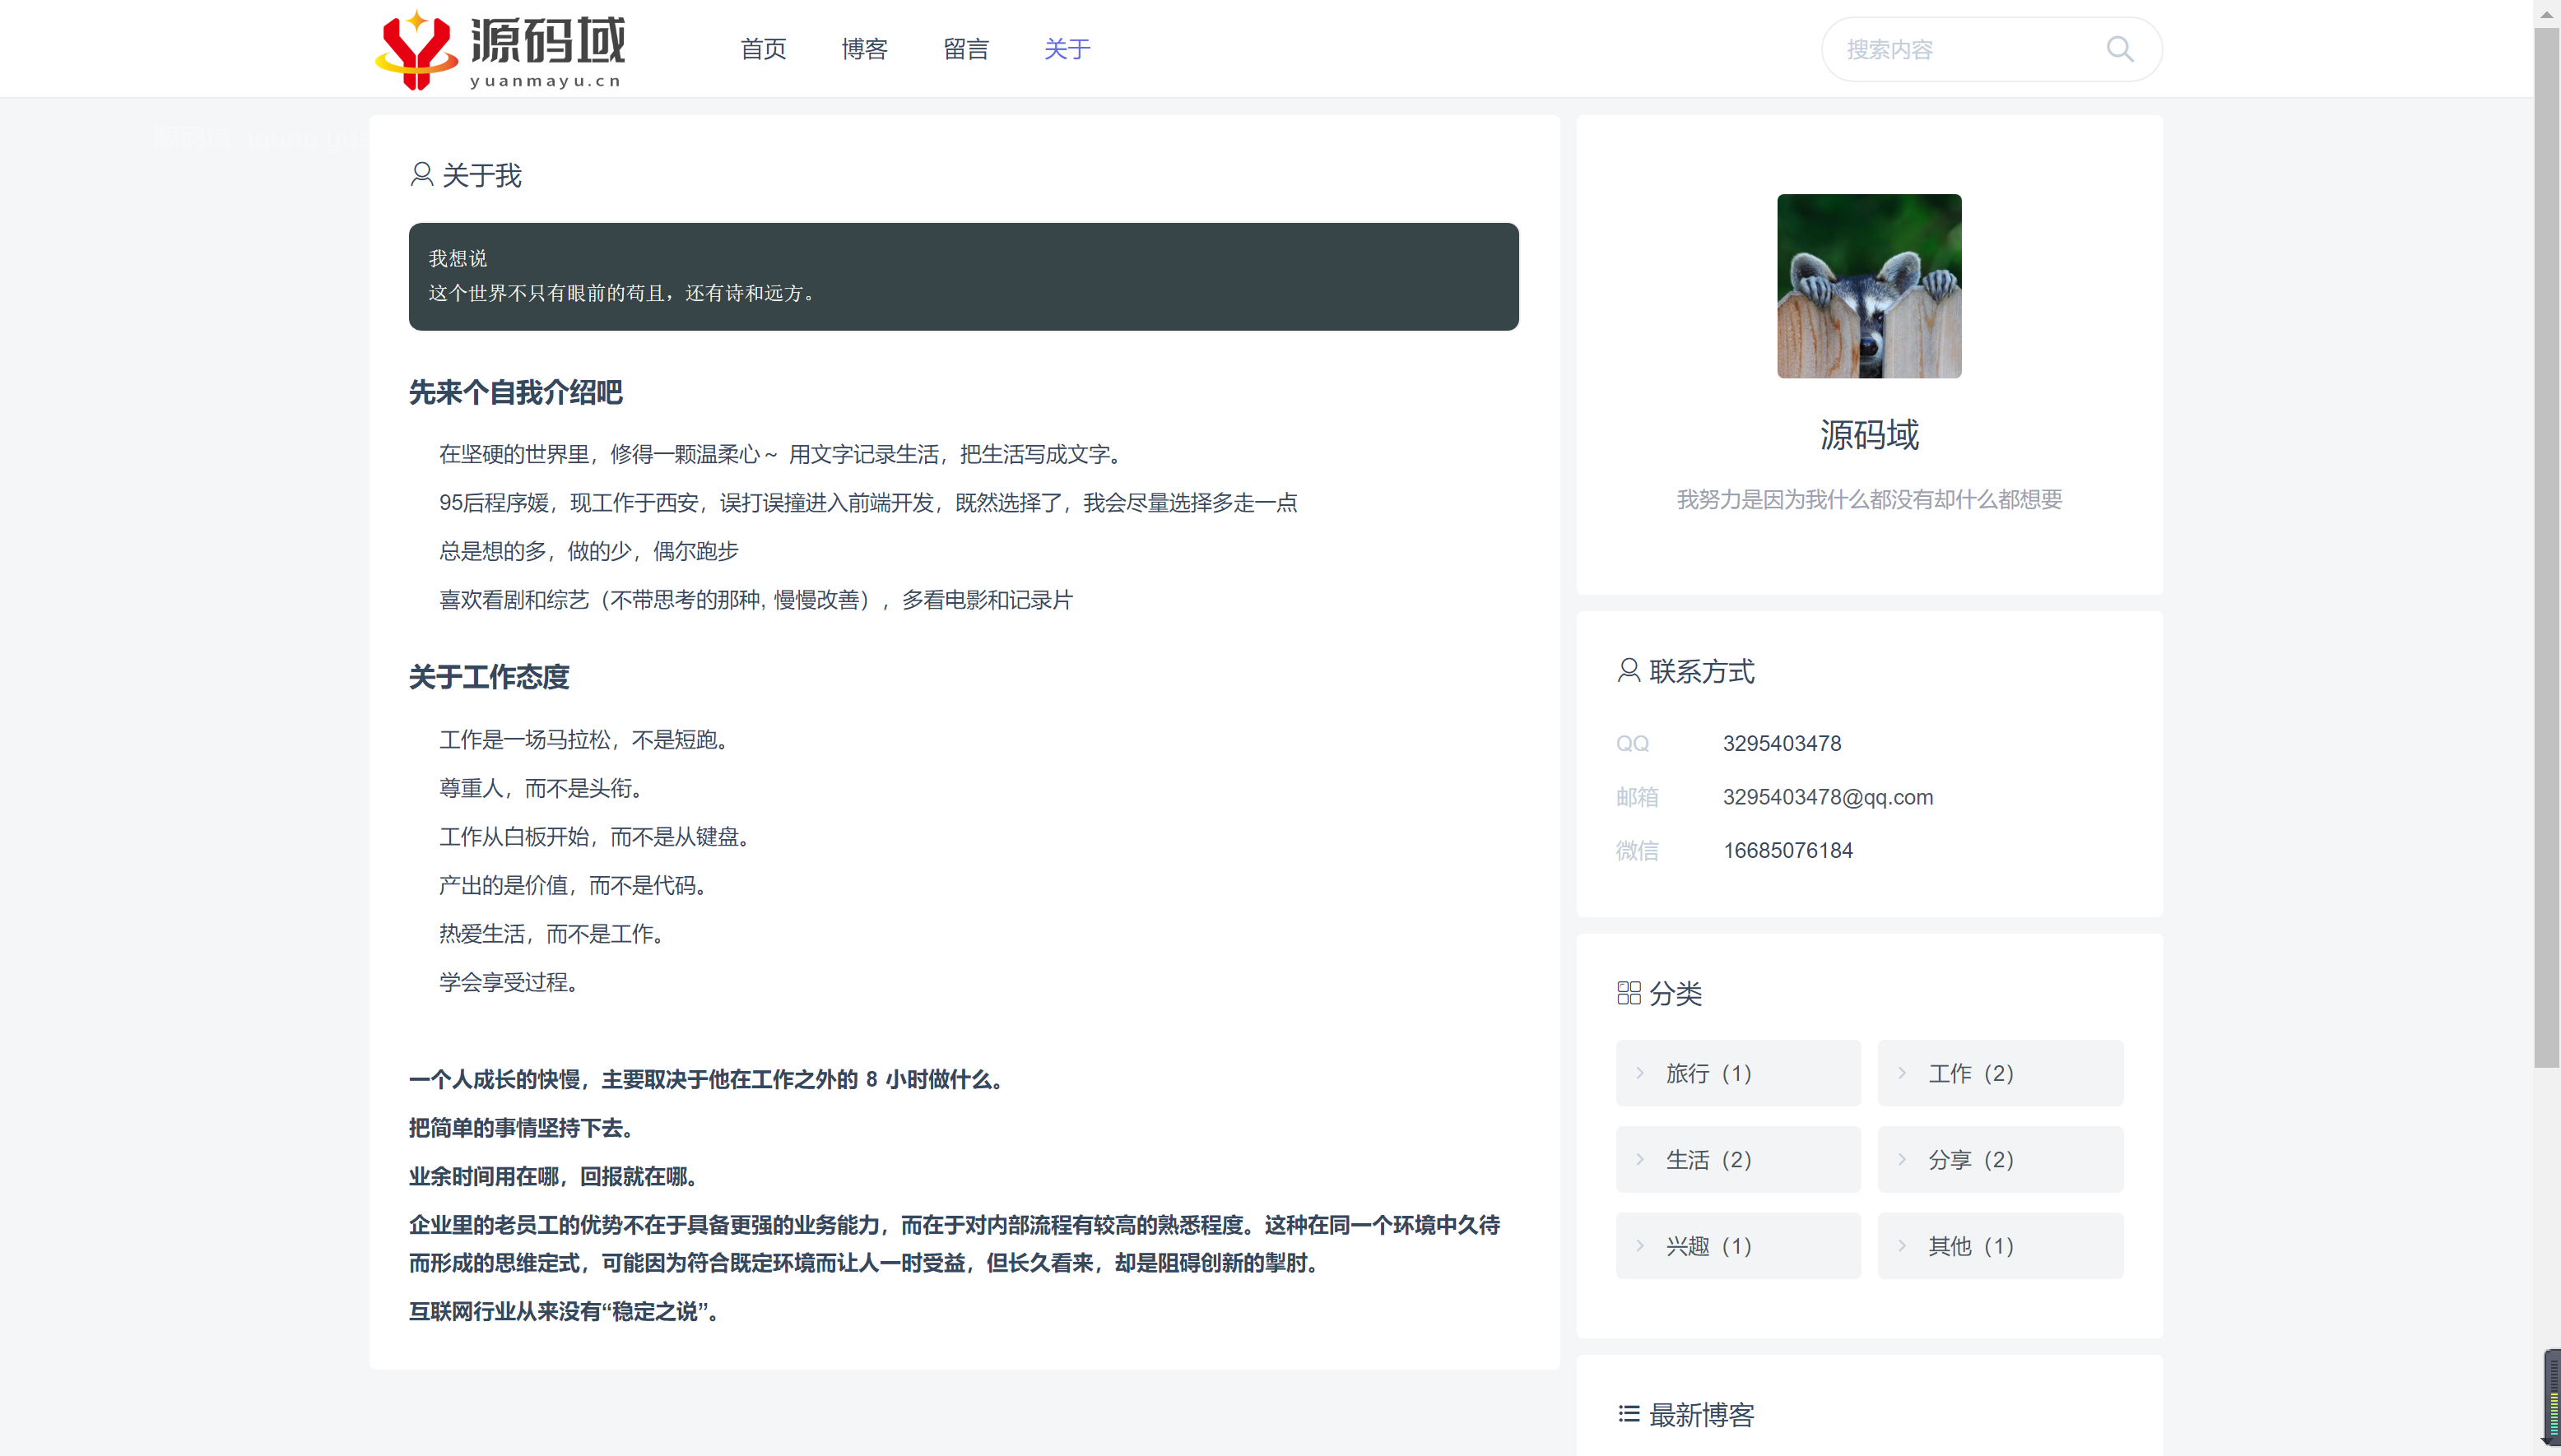
Task: Select the highlighted 关于 nav item
Action: click(x=1067, y=48)
